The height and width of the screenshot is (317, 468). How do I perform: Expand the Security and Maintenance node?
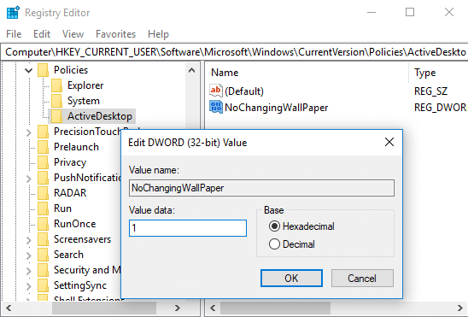click(29, 271)
